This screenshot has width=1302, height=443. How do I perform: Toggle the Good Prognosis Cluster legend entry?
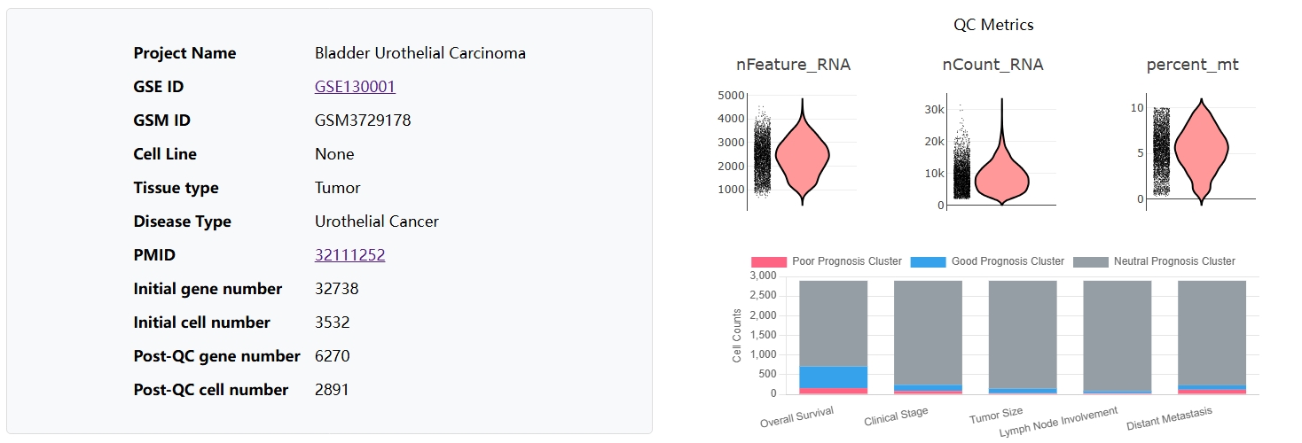(x=988, y=261)
